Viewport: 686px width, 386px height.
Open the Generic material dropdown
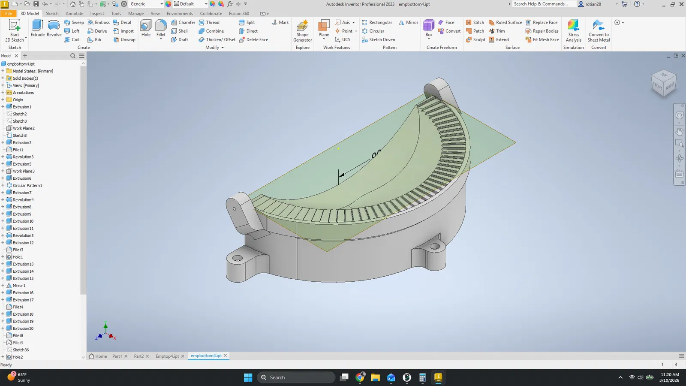(161, 4)
